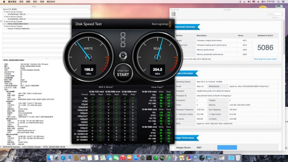Click the Blackmagicdesign logo
This screenshot has height=162, width=288.
[x=162, y=24]
